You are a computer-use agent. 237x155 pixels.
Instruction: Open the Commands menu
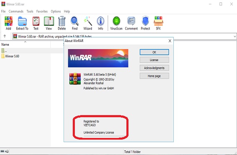[x=16, y=11]
